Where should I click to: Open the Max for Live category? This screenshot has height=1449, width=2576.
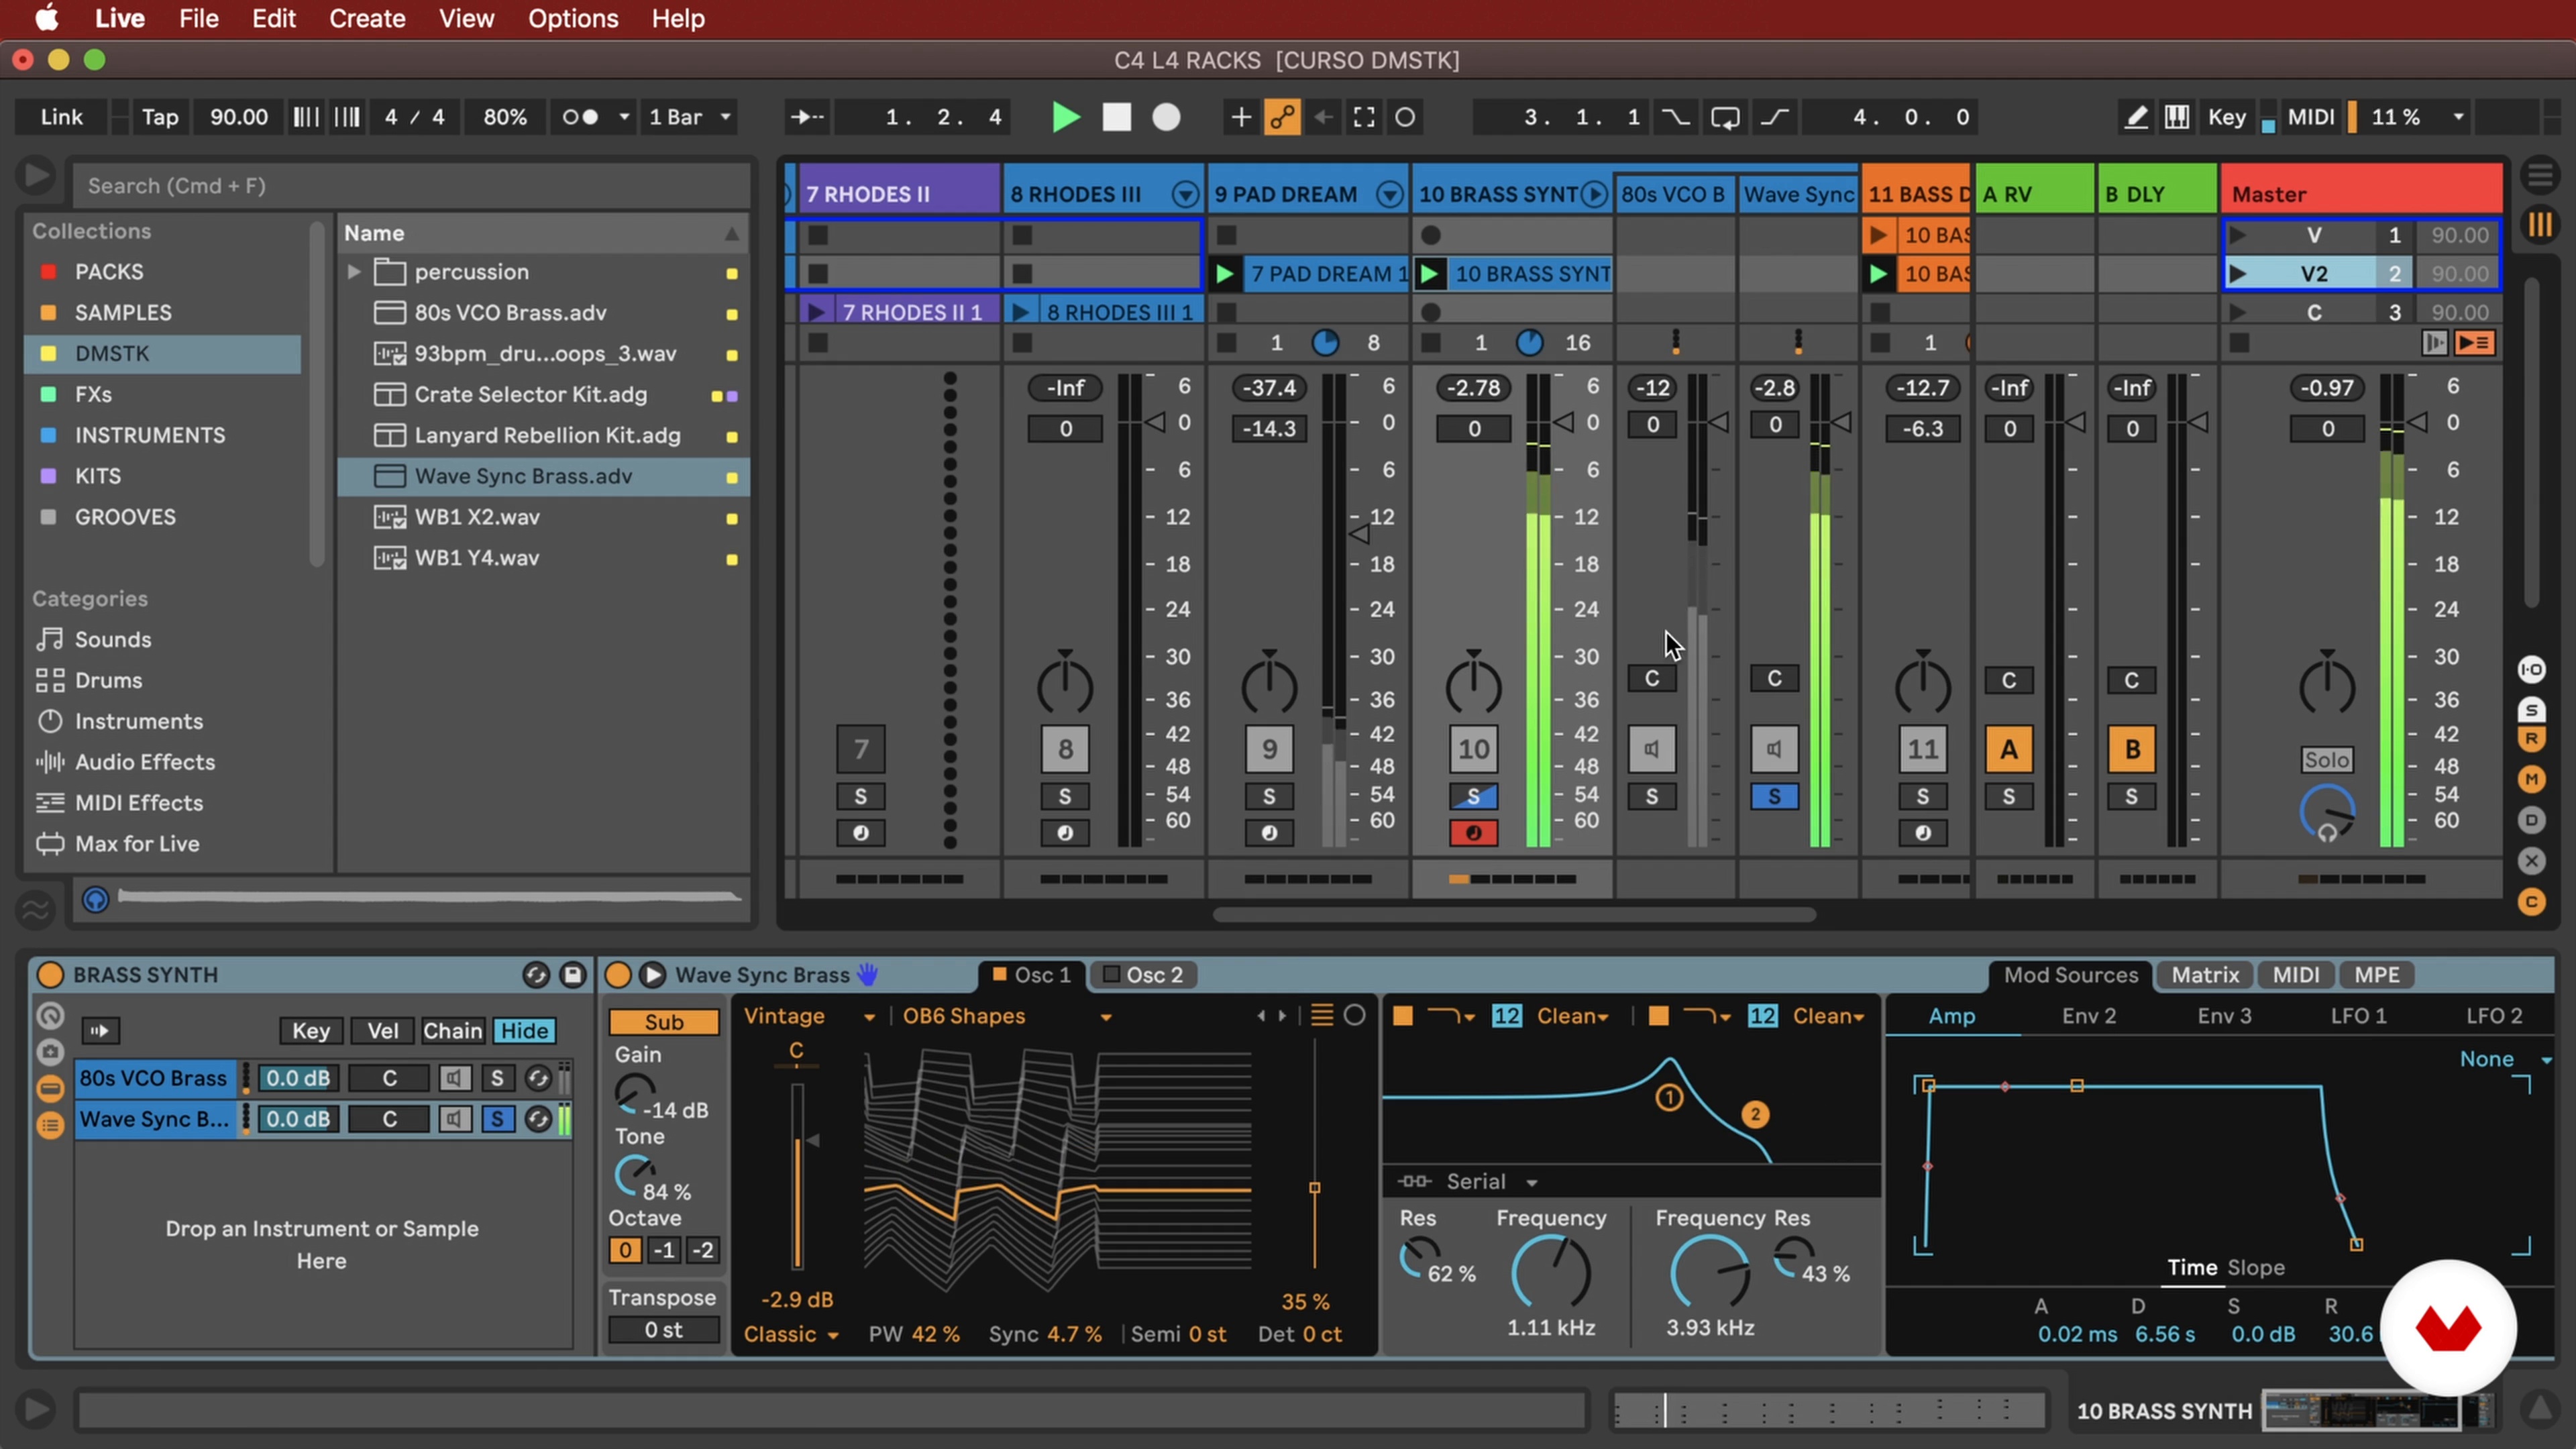[137, 844]
